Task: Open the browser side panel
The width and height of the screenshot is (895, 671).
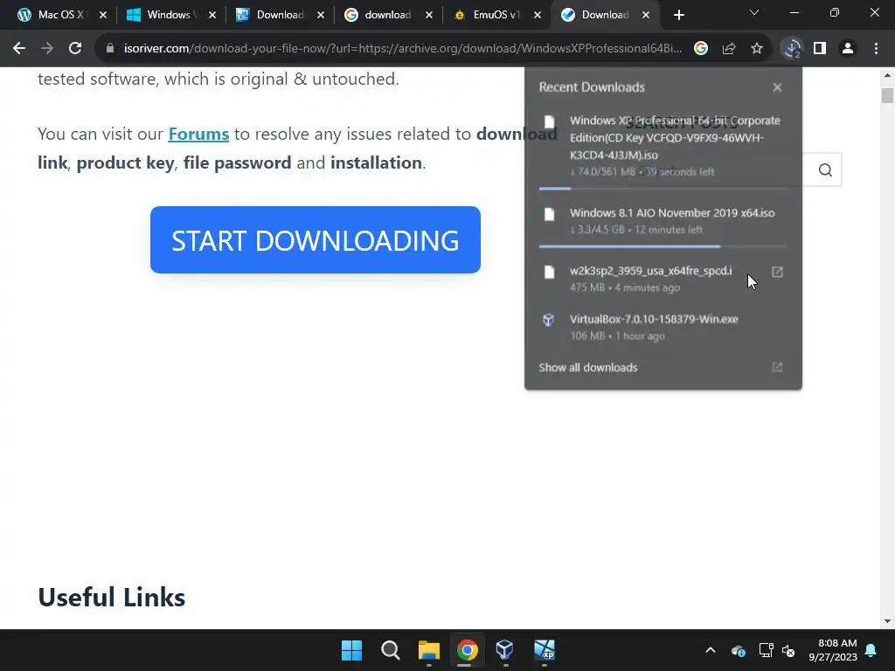Action: point(820,49)
